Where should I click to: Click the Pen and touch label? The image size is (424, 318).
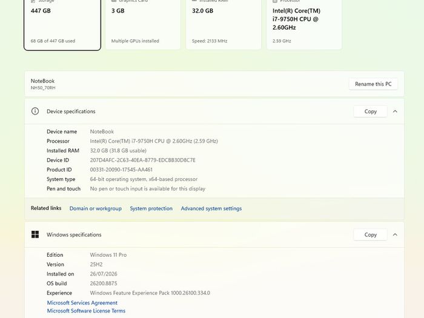[x=64, y=189]
